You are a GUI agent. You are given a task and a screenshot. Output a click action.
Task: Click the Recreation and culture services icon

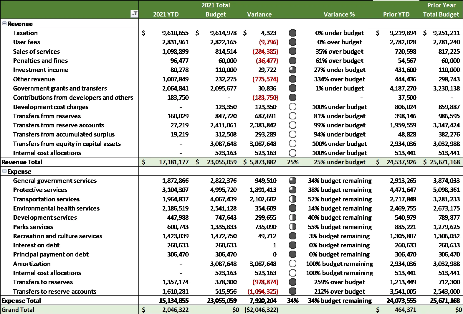[x=292, y=236]
